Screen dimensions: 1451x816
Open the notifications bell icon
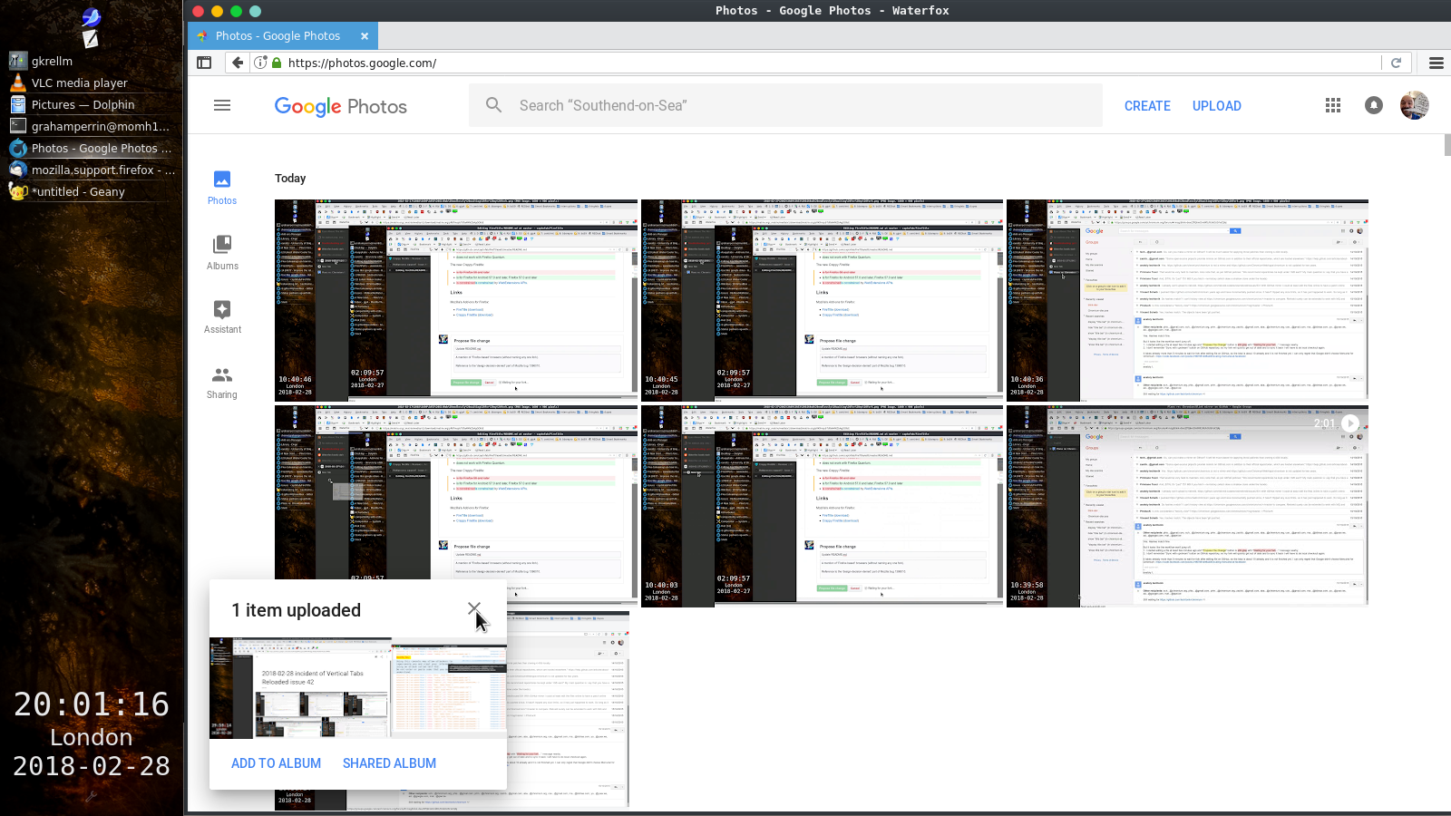(x=1374, y=105)
